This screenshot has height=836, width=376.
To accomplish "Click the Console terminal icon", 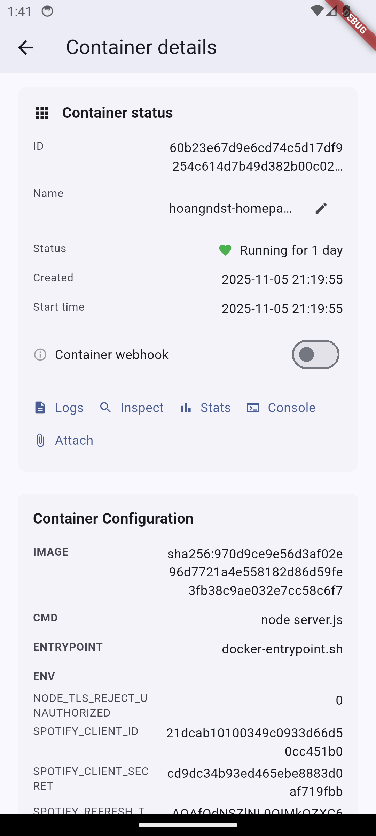I will (253, 408).
